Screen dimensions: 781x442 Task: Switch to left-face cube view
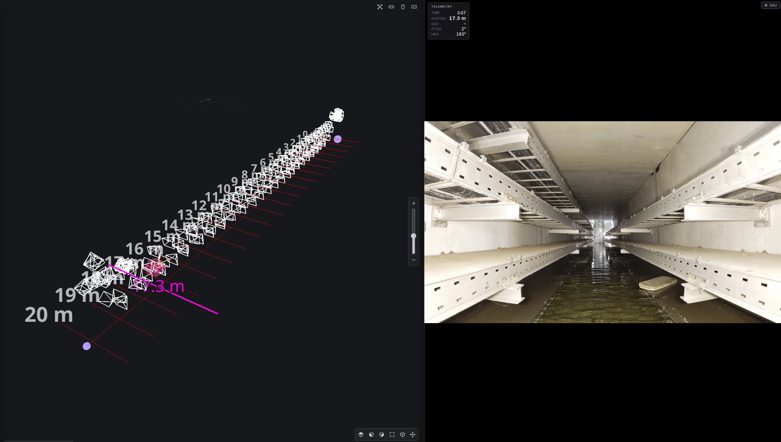371,434
